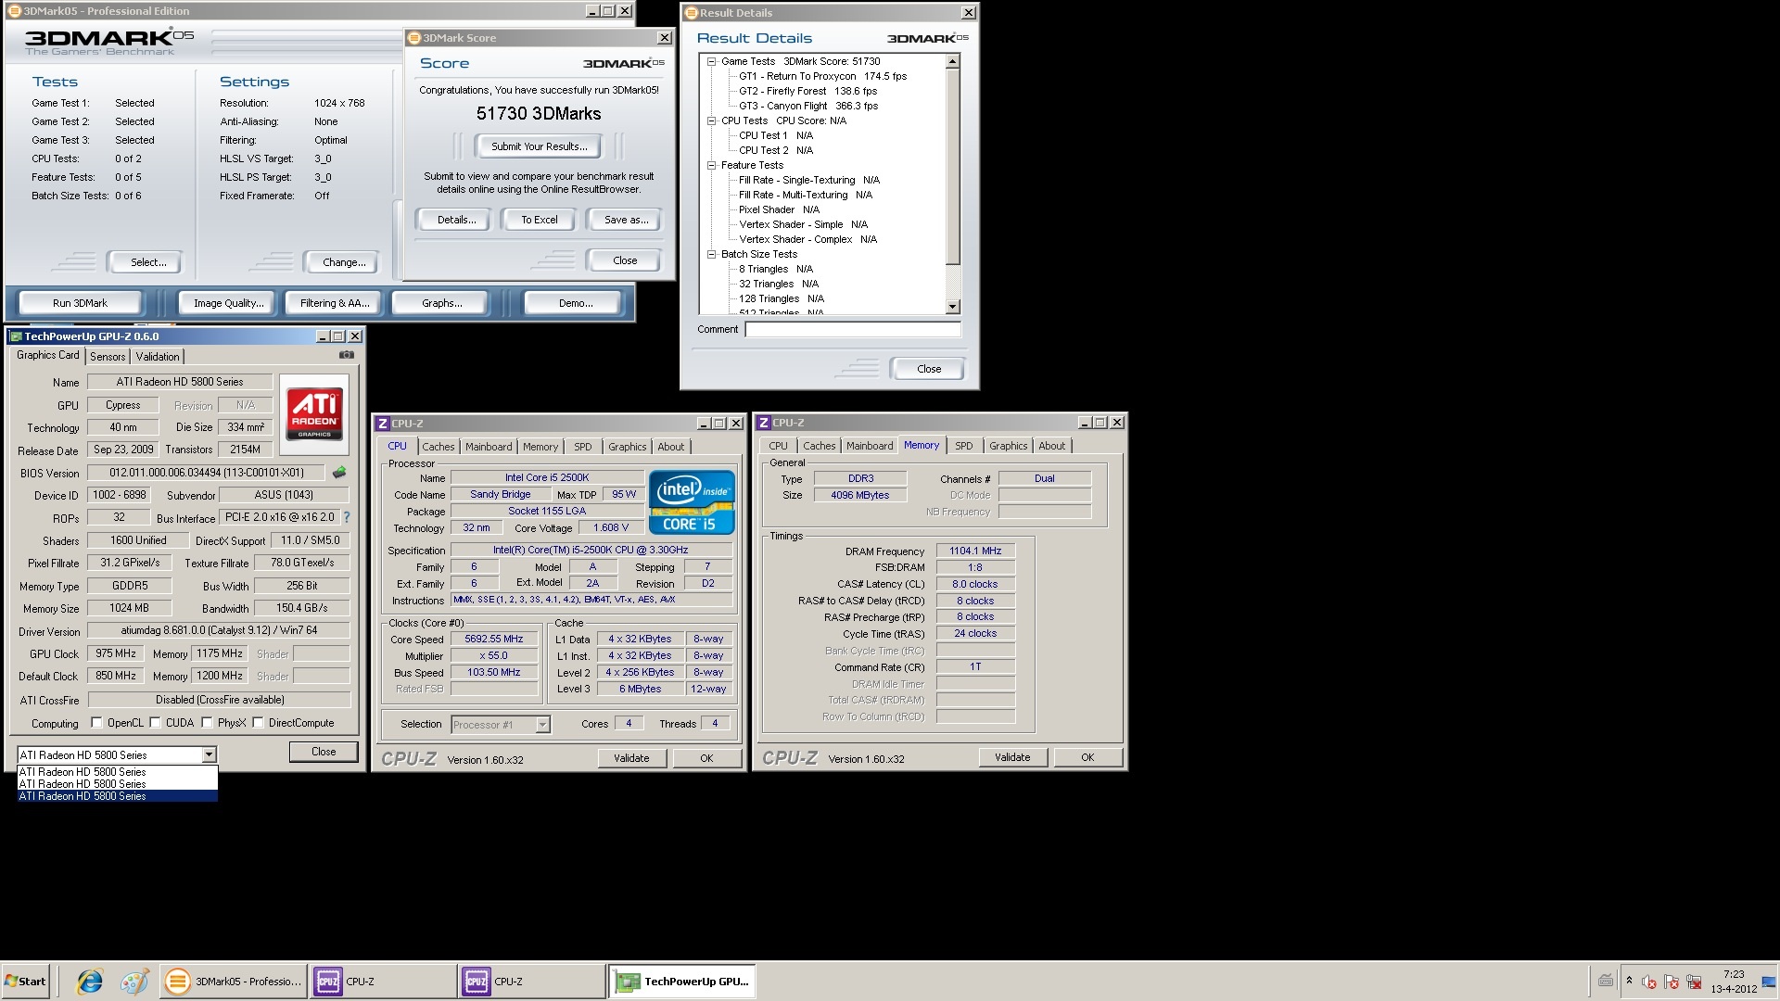Open the Mainboard tab in left CPU-Z

488,447
